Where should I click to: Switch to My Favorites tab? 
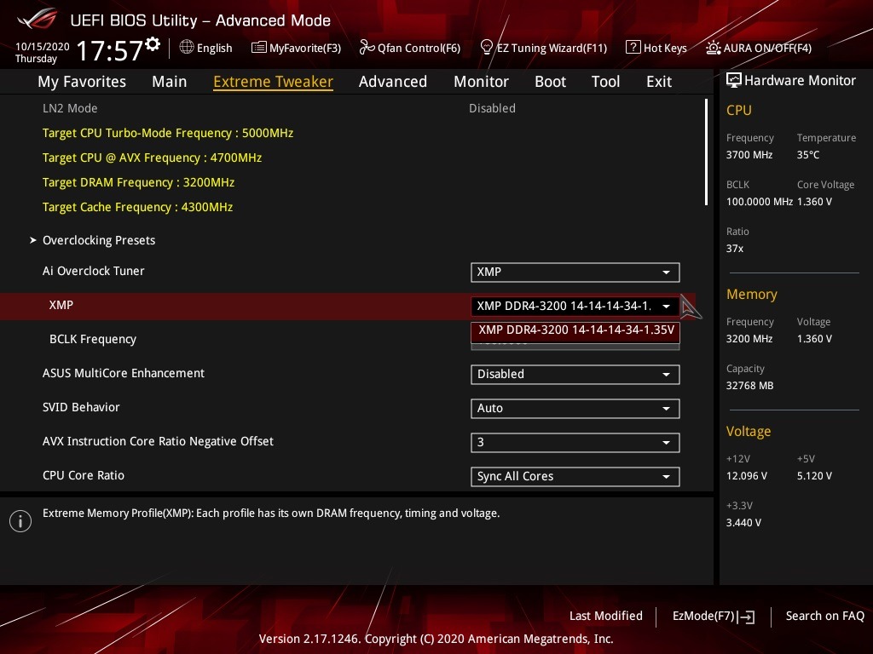coord(82,82)
